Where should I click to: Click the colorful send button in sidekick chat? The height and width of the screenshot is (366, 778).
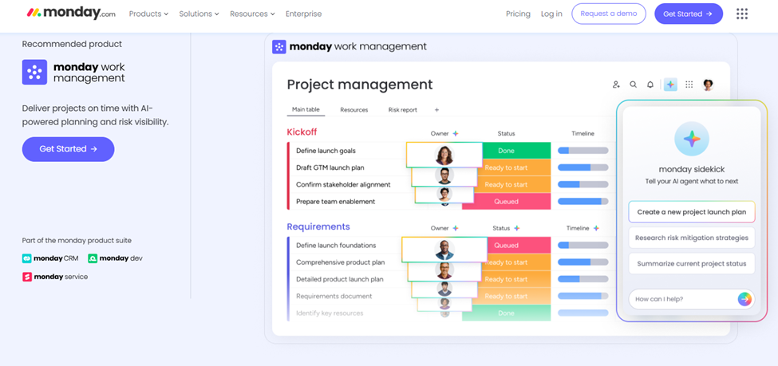tap(744, 299)
